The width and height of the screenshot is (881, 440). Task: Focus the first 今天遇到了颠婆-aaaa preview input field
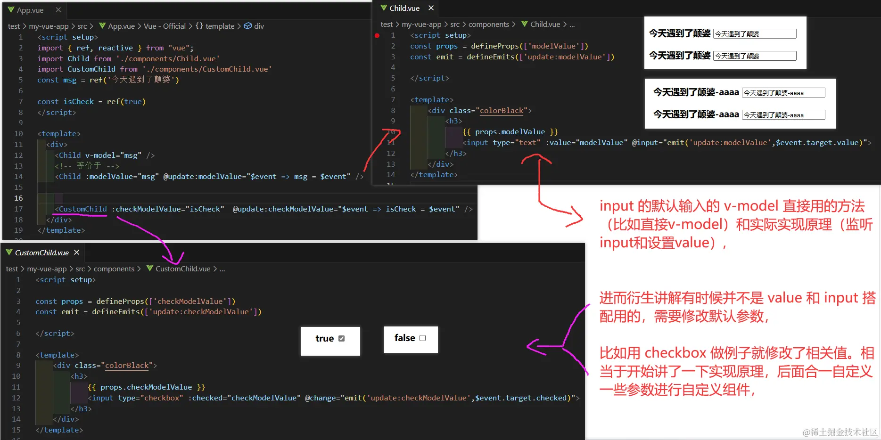coord(783,93)
